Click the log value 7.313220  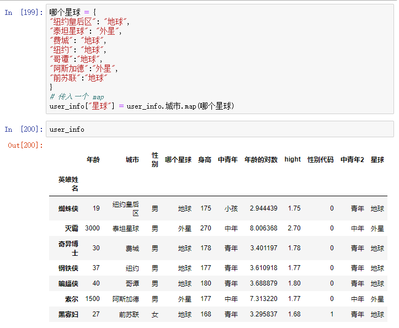click(263, 299)
